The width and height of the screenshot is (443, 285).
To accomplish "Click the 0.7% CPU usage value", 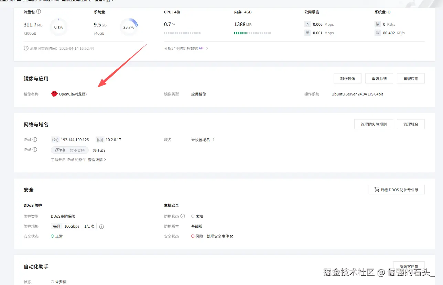I will pos(170,24).
